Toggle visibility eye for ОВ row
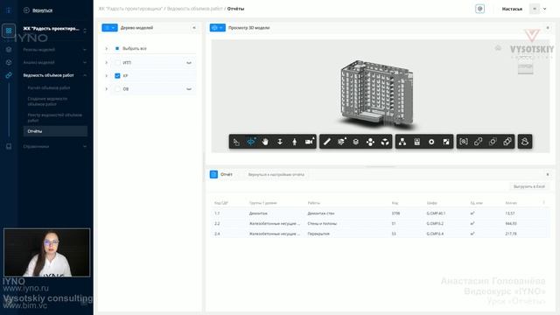 click(x=189, y=89)
